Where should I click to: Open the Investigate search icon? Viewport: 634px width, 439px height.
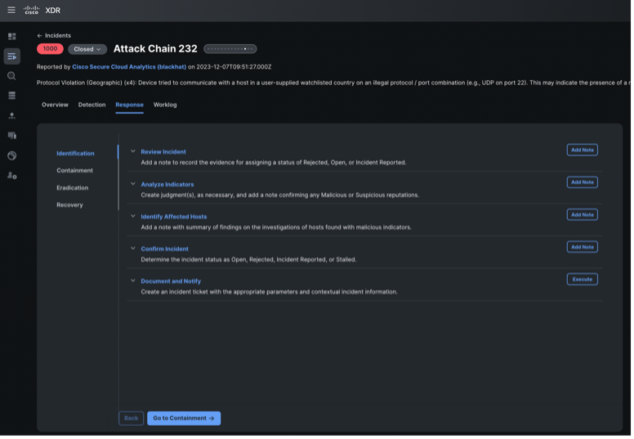point(11,76)
